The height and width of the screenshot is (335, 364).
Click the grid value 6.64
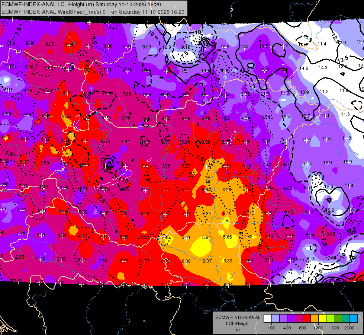[249, 261]
